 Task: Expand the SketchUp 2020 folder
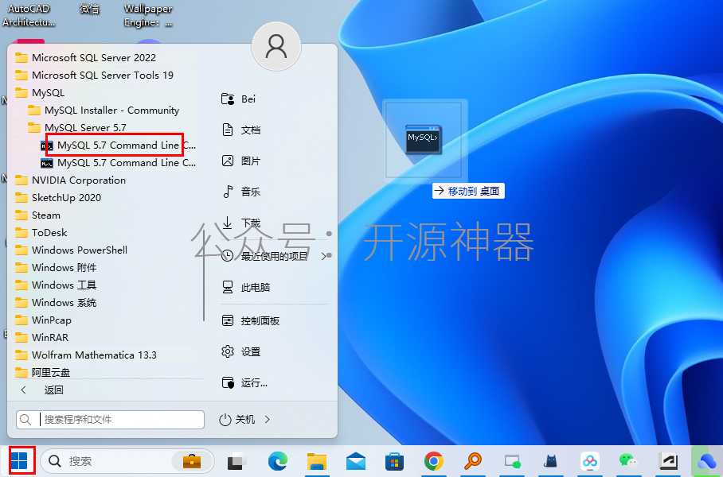(x=58, y=197)
